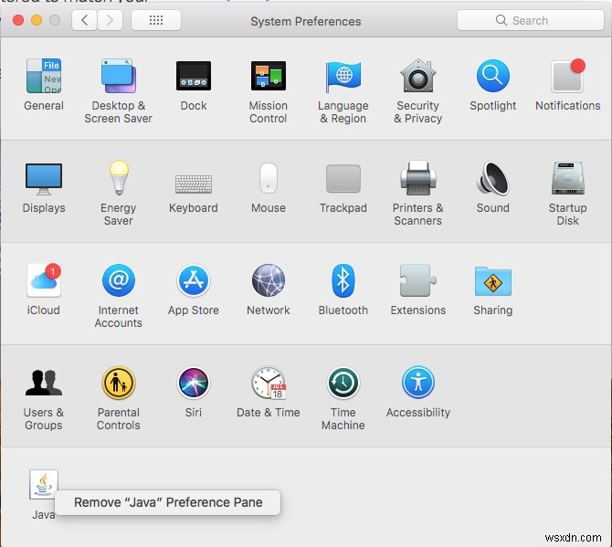
Task: Open the Dock preferences
Action: [194, 76]
